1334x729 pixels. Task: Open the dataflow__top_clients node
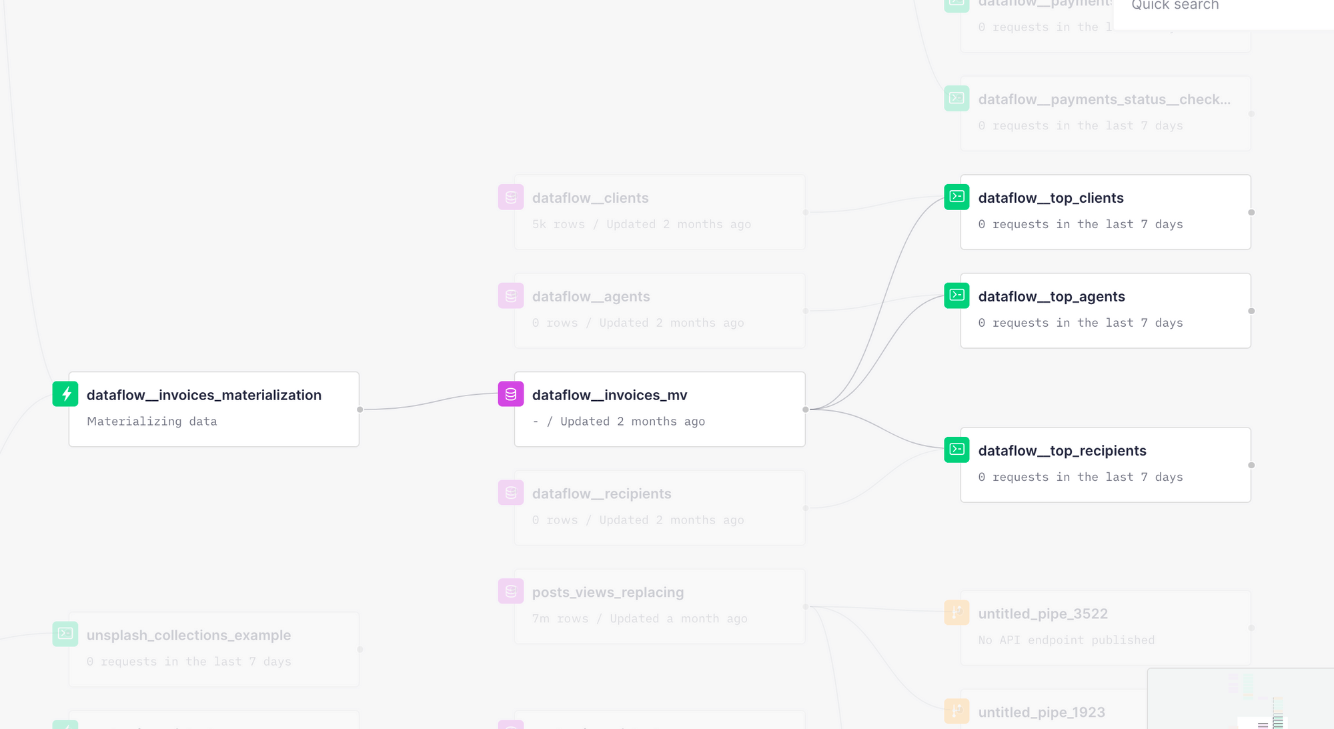coord(1105,211)
